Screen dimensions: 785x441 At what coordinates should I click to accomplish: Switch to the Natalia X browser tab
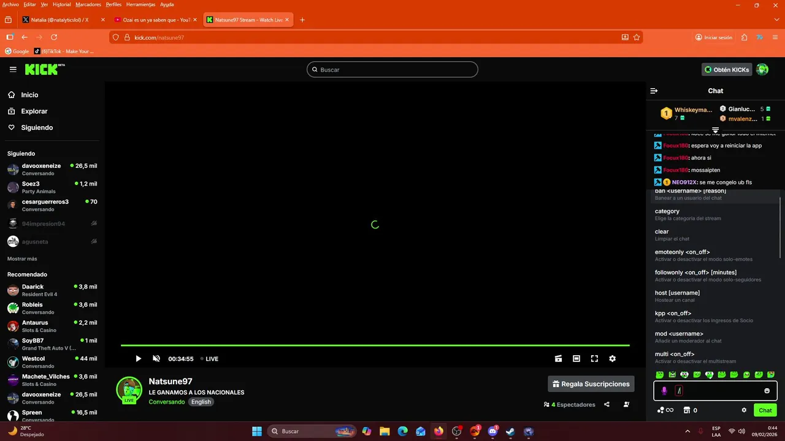tap(63, 20)
